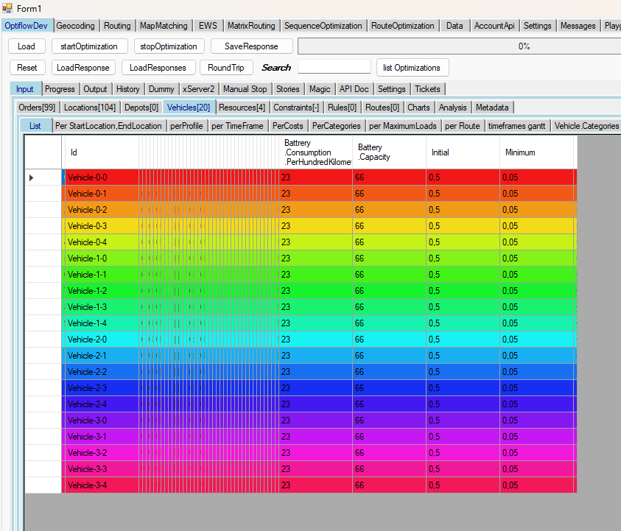
Task: Switch to the RouteOptimization tab
Action: [x=402, y=26]
